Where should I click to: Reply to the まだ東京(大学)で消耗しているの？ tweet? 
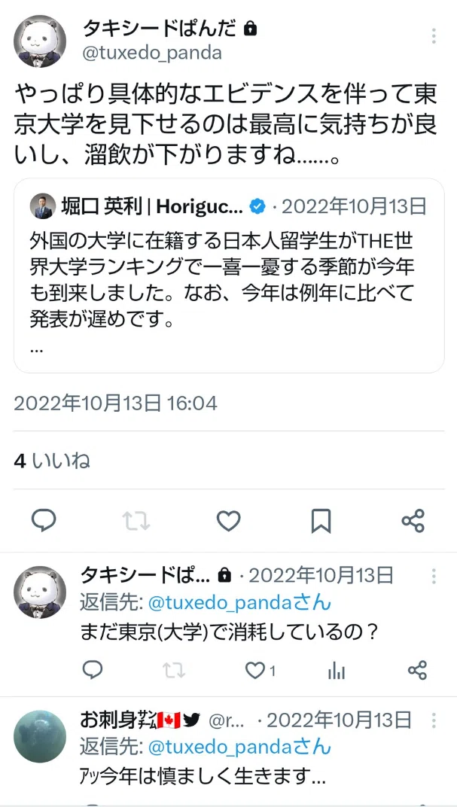pos(93,670)
